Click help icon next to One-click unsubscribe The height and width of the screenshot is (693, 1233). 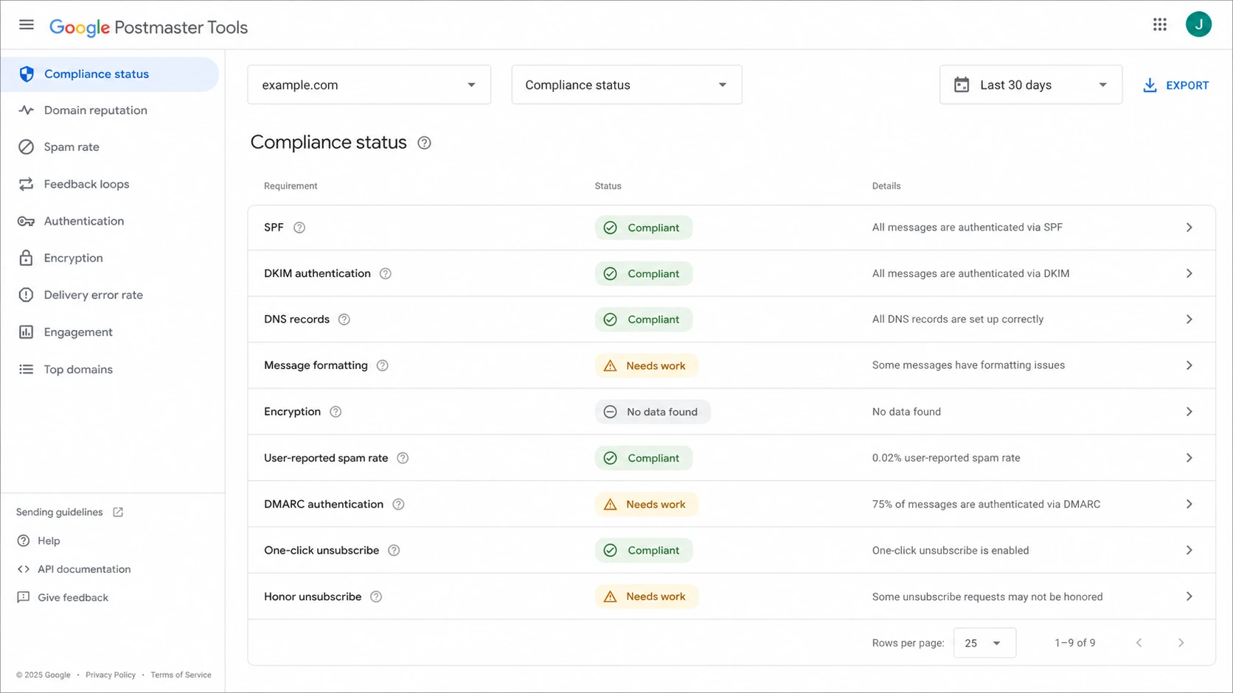(x=394, y=551)
